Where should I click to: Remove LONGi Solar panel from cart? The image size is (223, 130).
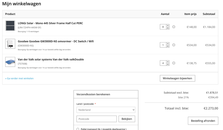pos(174,27)
